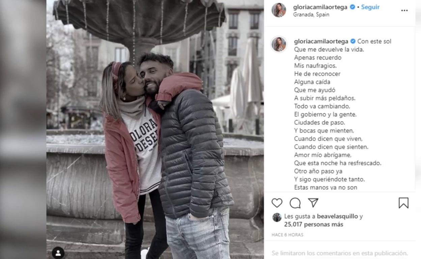421x259 pixels.
Task: Open gloriacamilaortega username in caption
Action: click(321, 41)
